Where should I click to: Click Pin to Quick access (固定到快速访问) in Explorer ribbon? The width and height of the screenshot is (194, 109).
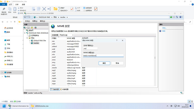(x=4, y=11)
